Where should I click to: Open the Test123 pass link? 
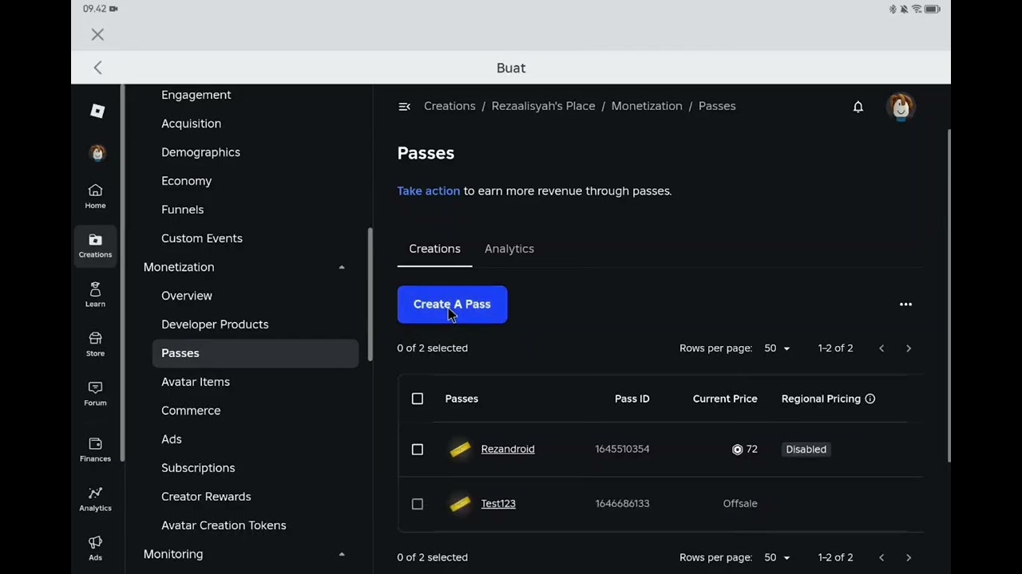click(x=498, y=504)
